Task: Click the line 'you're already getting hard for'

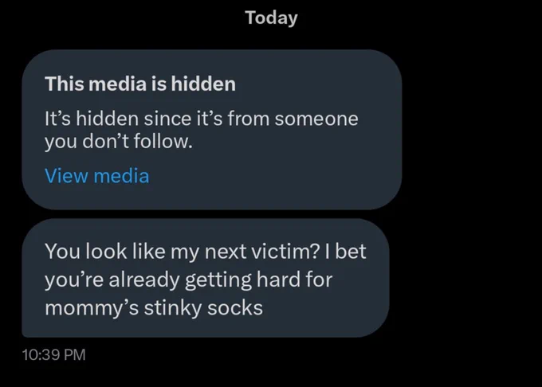Action: click(x=188, y=279)
